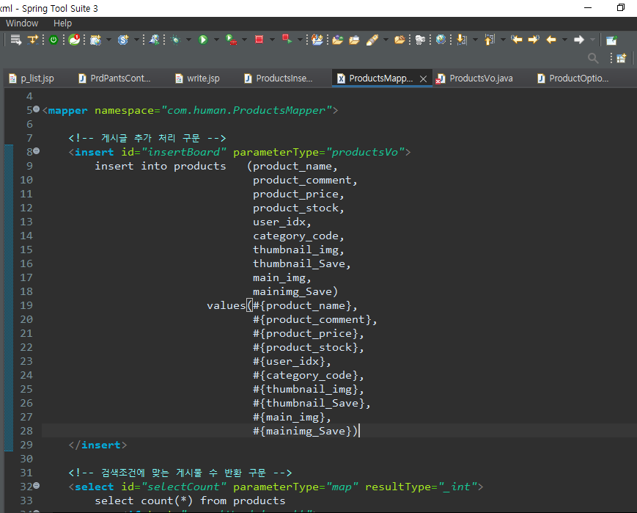This screenshot has height=513, width=637.
Task: Click Back navigation yellow arrow
Action: coord(551,40)
